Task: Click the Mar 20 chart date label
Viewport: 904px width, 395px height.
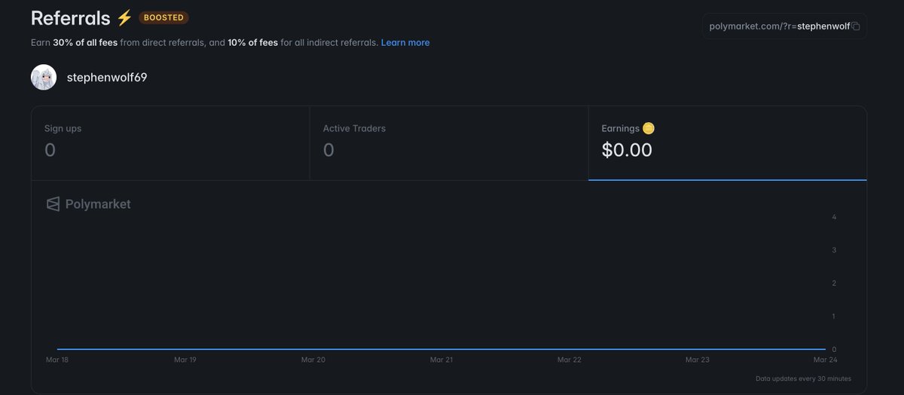Action: tap(313, 360)
